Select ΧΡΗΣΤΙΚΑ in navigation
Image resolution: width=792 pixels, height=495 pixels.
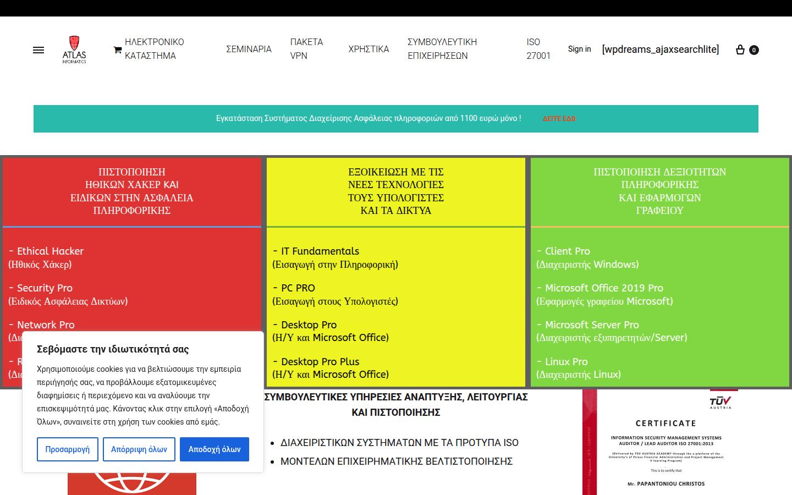369,49
